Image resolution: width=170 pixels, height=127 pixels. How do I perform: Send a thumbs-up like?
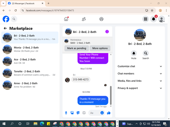coord(109,113)
